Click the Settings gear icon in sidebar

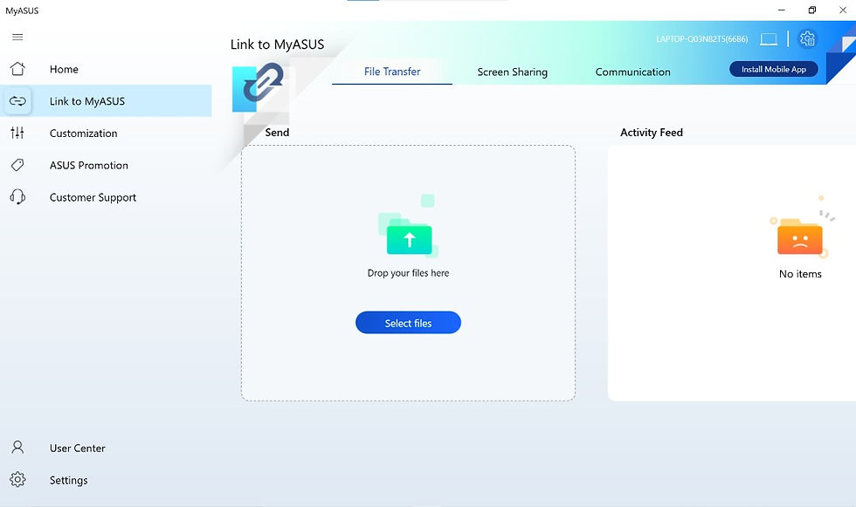click(x=17, y=479)
